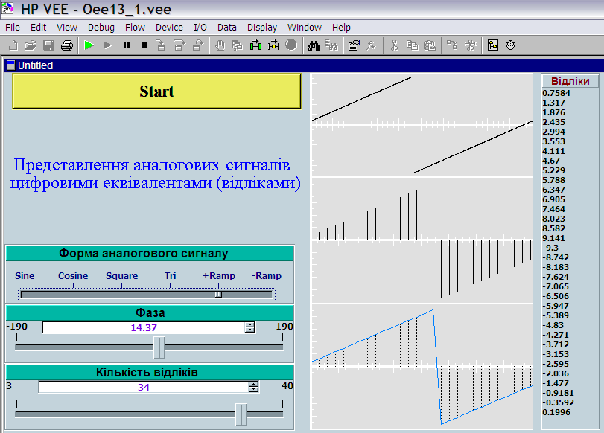The height and width of the screenshot is (433, 604).
Task: Open the Debug menu
Action: coord(101,28)
